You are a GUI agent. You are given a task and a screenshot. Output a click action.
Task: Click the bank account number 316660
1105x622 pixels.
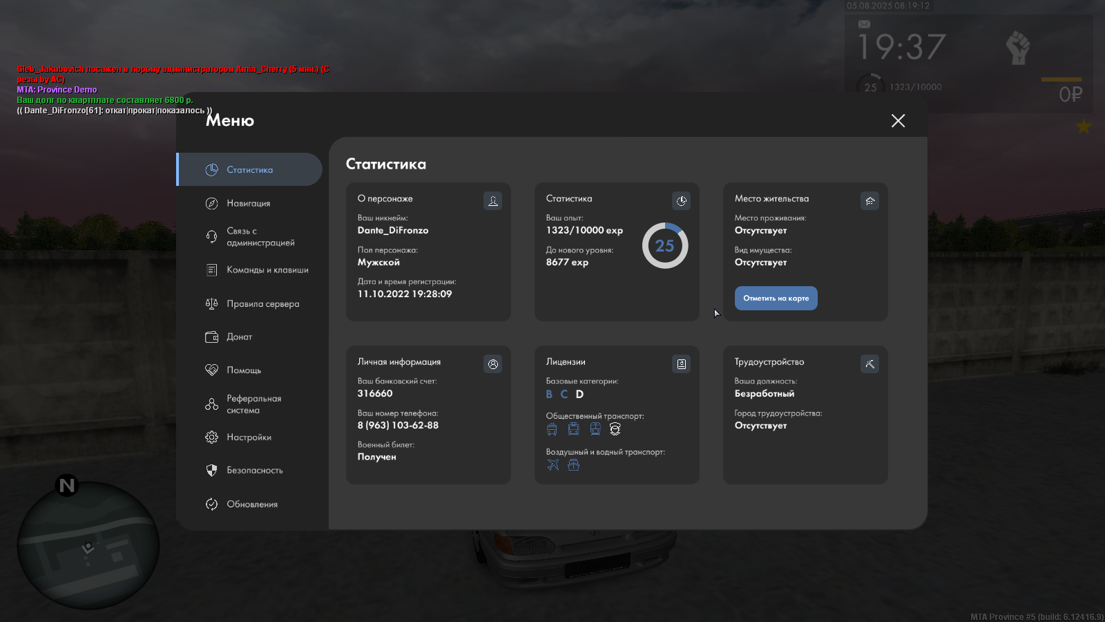tap(375, 394)
